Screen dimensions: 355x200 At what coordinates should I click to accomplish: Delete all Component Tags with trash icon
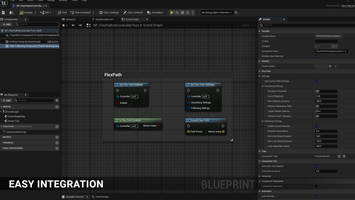[344, 156]
